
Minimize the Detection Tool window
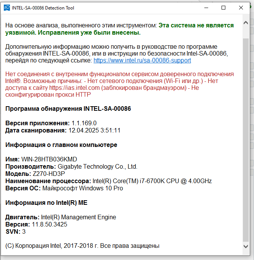coord(206,8)
